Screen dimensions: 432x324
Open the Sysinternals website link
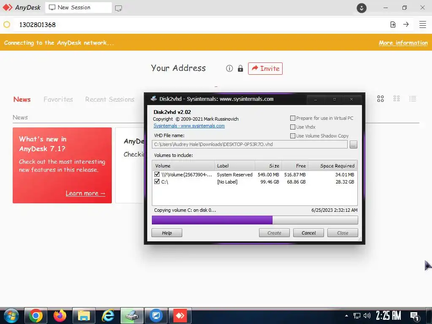(x=189, y=126)
